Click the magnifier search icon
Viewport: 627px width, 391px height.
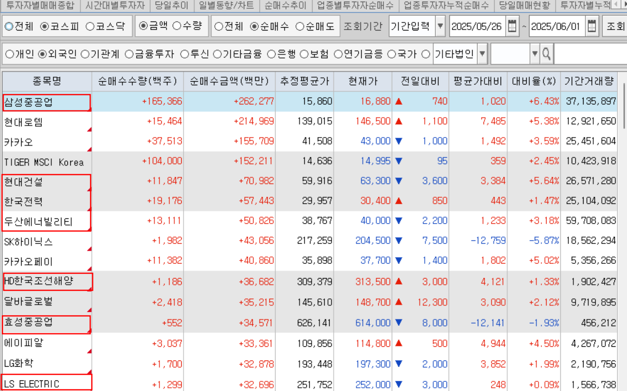[547, 54]
